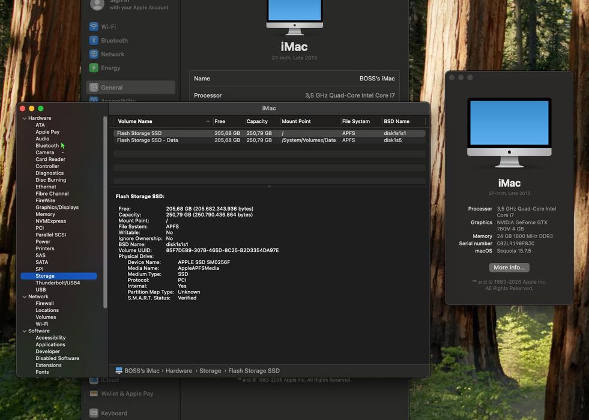589x420 pixels.
Task: Select USB in the Hardware list
Action: (x=41, y=290)
